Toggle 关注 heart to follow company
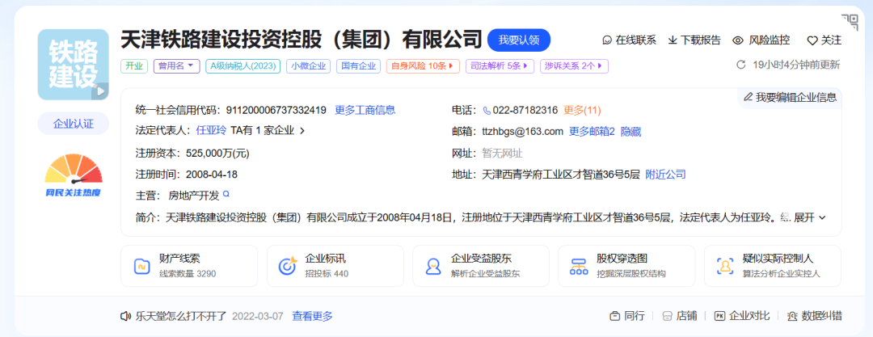The height and width of the screenshot is (337, 873). 812,40
